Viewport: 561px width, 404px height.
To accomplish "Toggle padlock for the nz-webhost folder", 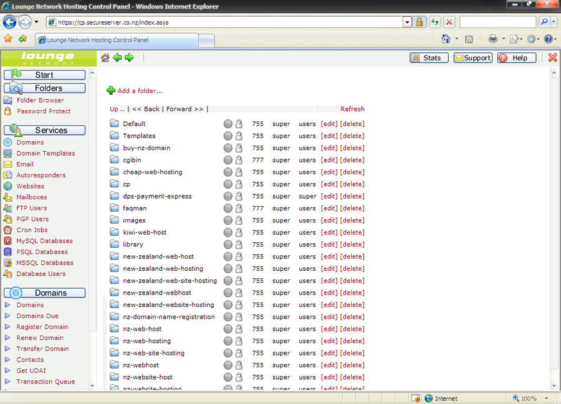I will 239,365.
